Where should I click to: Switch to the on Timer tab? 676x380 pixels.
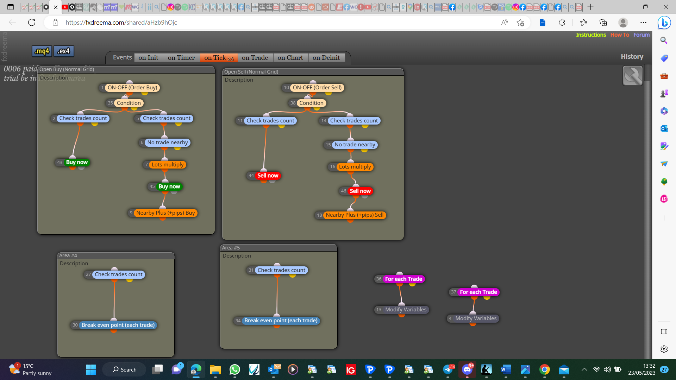(181, 58)
